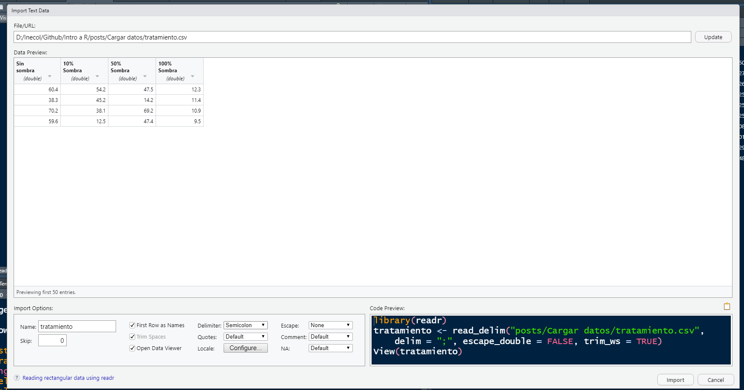Expand the Comment dropdown
Image resolution: width=744 pixels, height=390 pixels.
click(330, 336)
